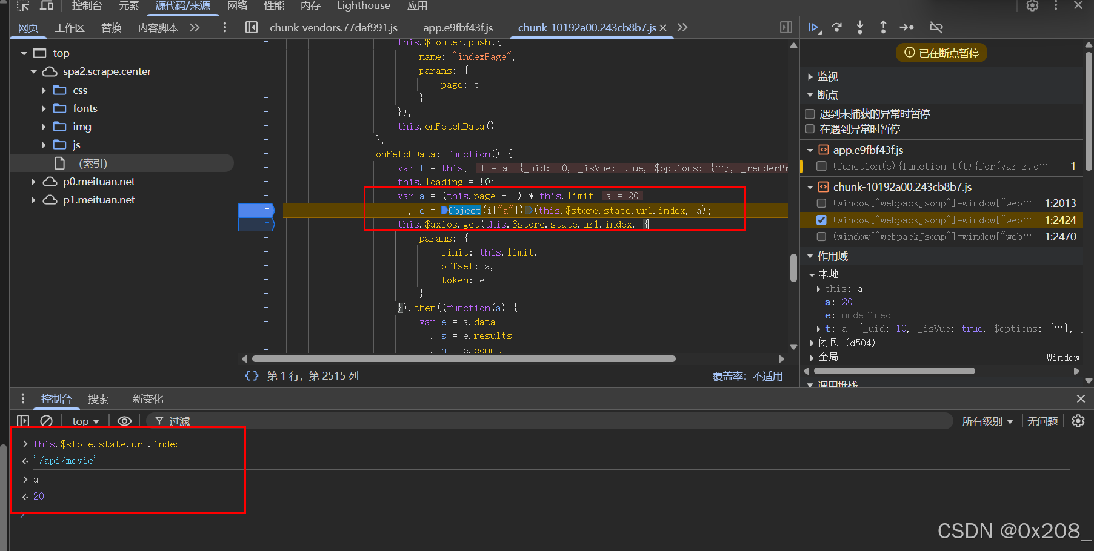1094x551 pixels.
Task: Open DevTools settings gear in the top bar
Action: [x=1032, y=5]
